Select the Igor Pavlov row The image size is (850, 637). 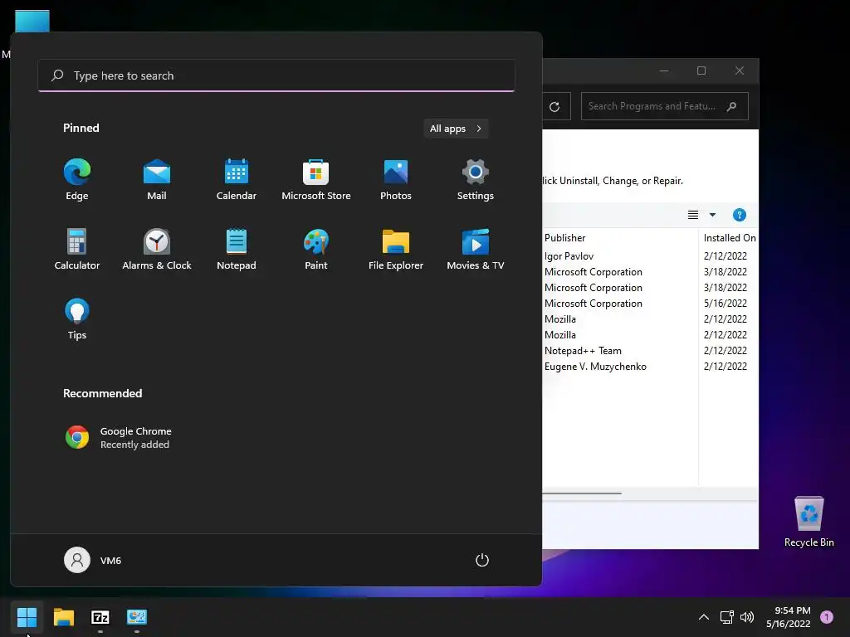(651, 255)
